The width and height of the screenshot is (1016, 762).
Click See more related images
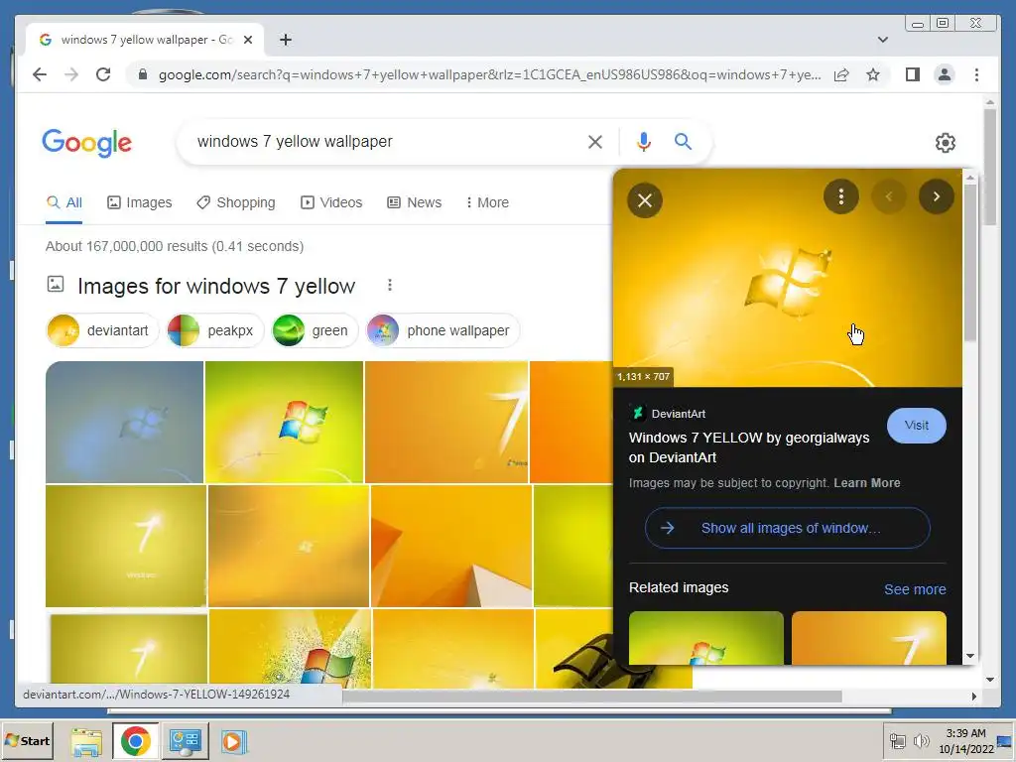point(915,589)
